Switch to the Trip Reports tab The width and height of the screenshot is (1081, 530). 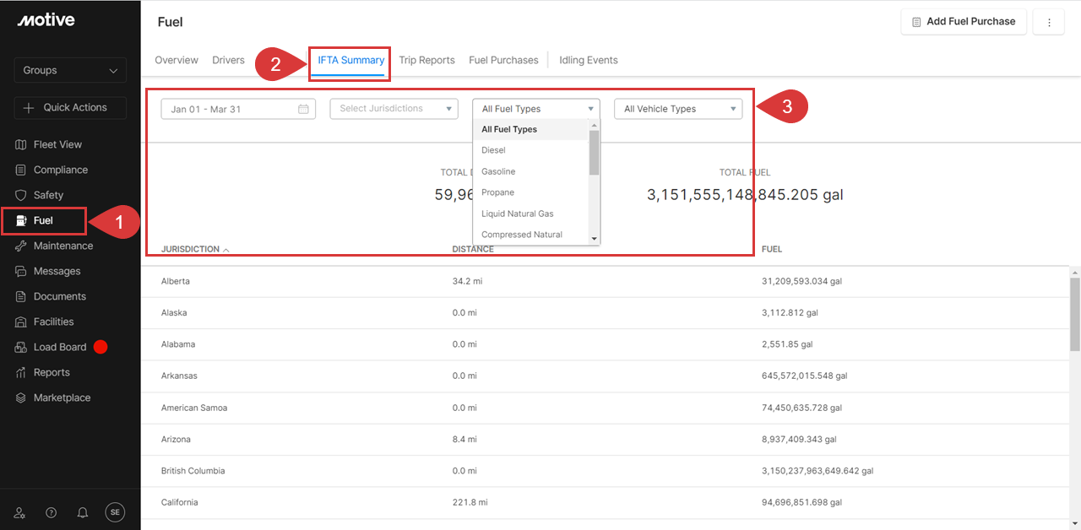tap(426, 60)
